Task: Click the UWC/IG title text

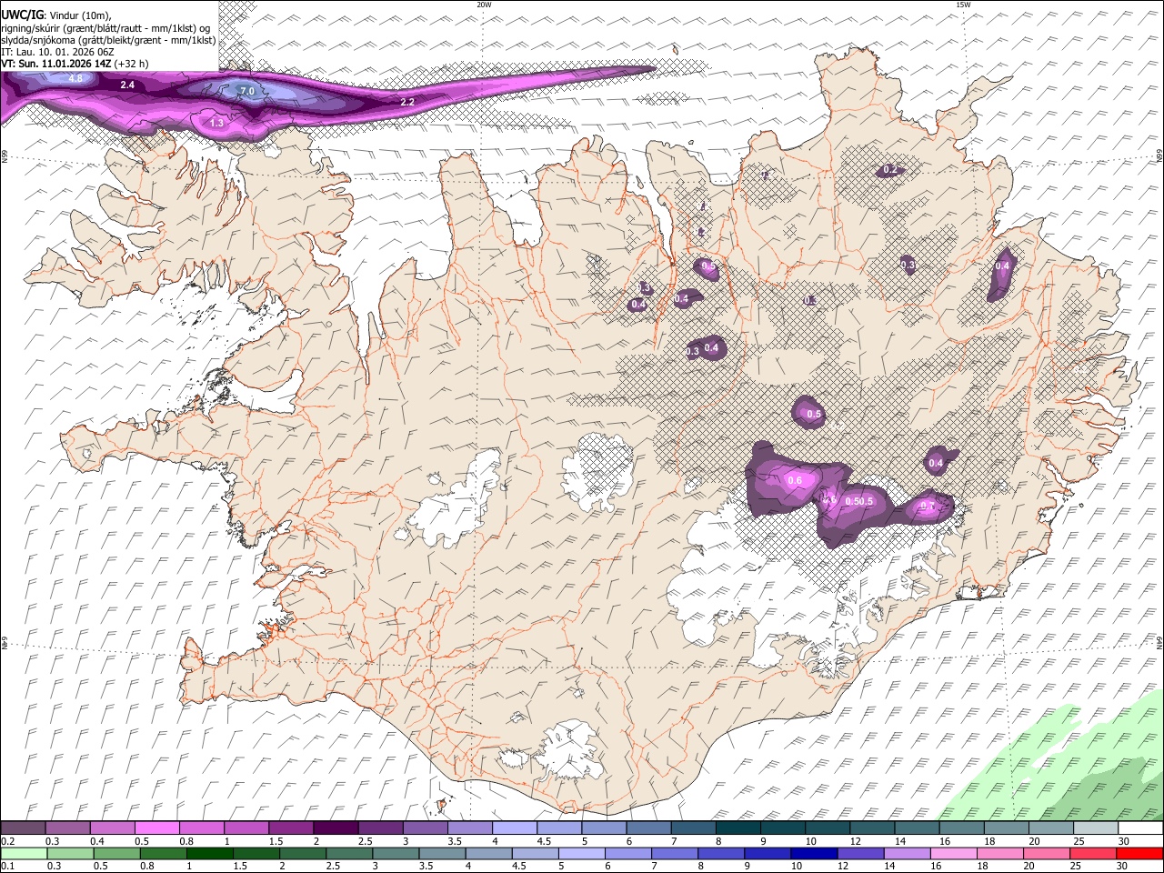Action: tap(22, 15)
